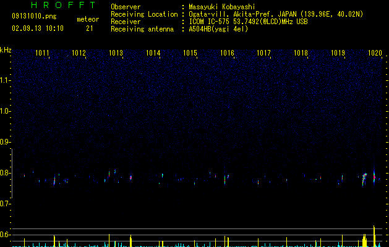
Task: Click the date stamp 02.09.13 10:10
Action: click(38, 28)
